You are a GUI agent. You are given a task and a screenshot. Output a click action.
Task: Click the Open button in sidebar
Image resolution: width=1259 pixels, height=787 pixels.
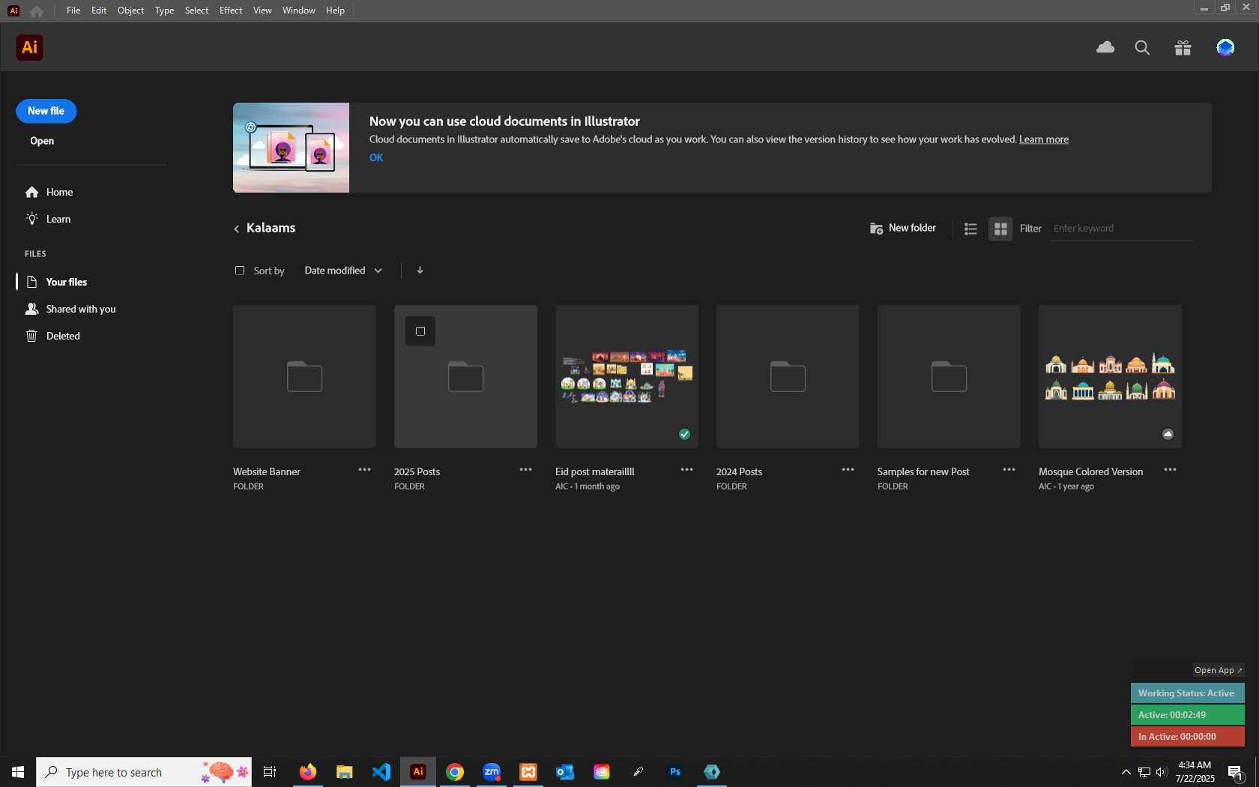point(42,141)
